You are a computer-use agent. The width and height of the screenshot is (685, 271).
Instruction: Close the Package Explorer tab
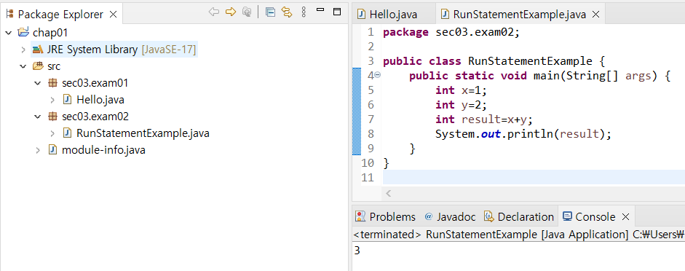click(113, 14)
